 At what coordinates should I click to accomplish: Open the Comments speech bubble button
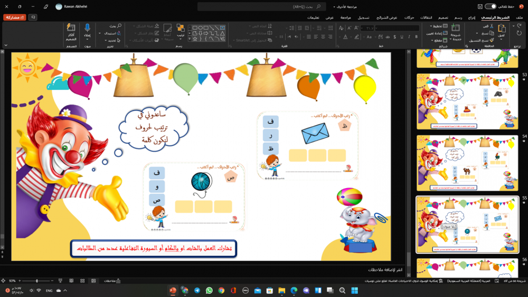click(x=33, y=17)
